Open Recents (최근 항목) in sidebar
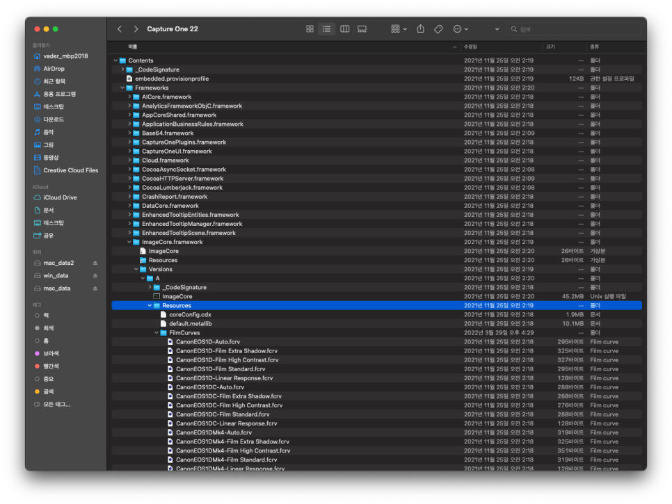The width and height of the screenshot is (672, 504). [x=54, y=81]
